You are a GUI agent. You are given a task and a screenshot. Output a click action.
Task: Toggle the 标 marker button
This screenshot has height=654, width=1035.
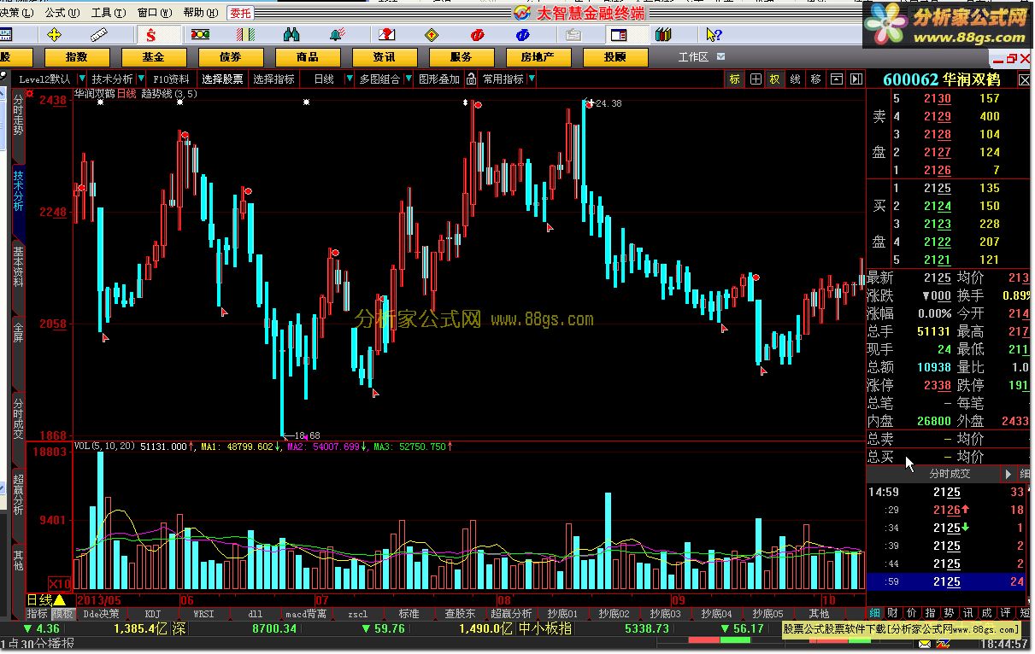[734, 79]
